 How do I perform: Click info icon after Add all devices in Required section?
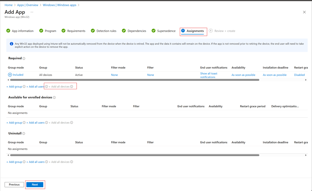[x=72, y=87]
